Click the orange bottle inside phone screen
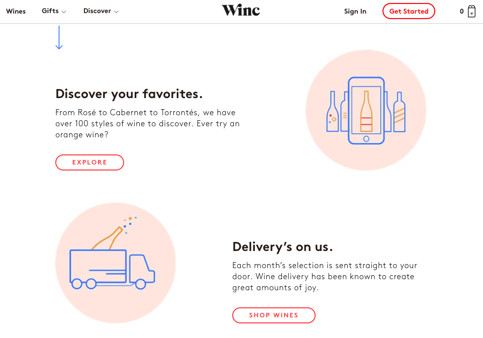The image size is (483, 338). pos(366,111)
